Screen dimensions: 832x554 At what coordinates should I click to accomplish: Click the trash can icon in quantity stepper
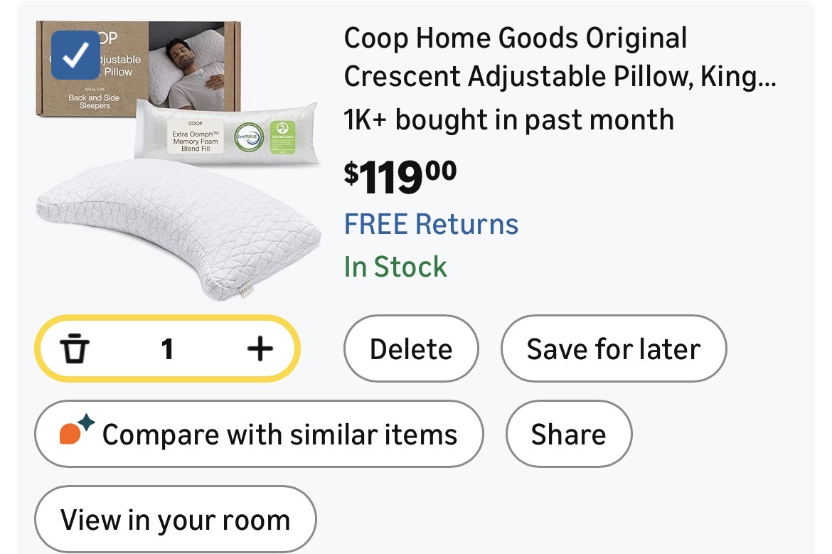click(74, 349)
